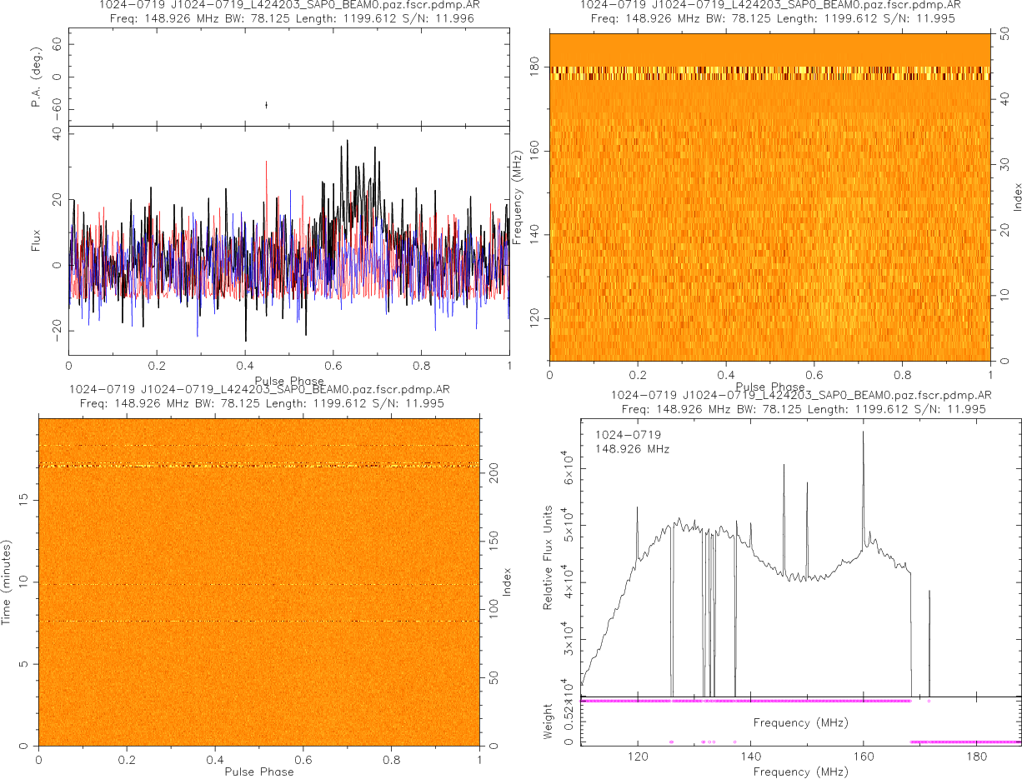The image size is (1022, 779).
Task: Select the isolated spike near 172 MHz
Action: [x=929, y=593]
